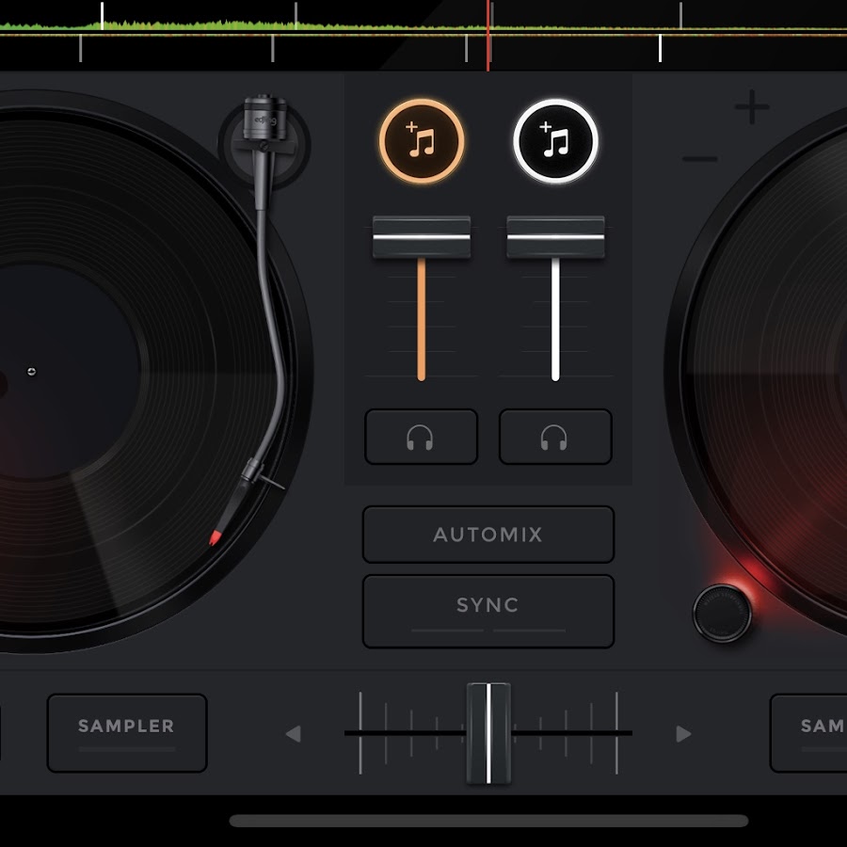The image size is (847, 847).
Task: Toggle headphone pre-cue for the right deck
Action: (555, 437)
